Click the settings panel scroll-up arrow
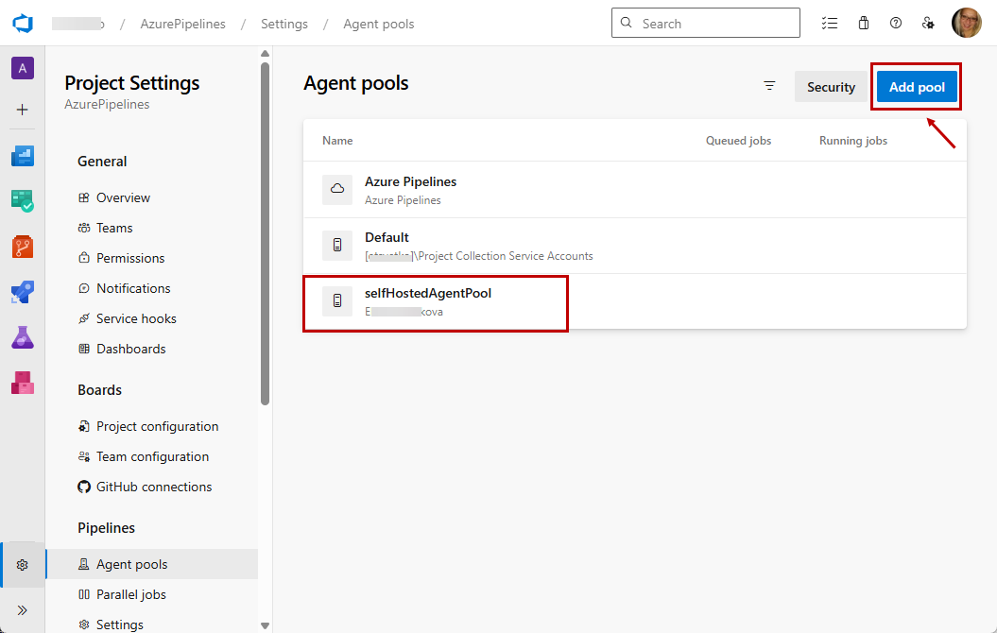This screenshot has height=633, width=997. [266, 54]
